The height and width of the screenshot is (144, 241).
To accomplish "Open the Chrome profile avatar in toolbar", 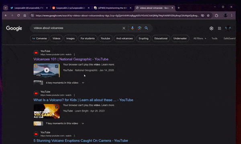I will (x=225, y=16).
